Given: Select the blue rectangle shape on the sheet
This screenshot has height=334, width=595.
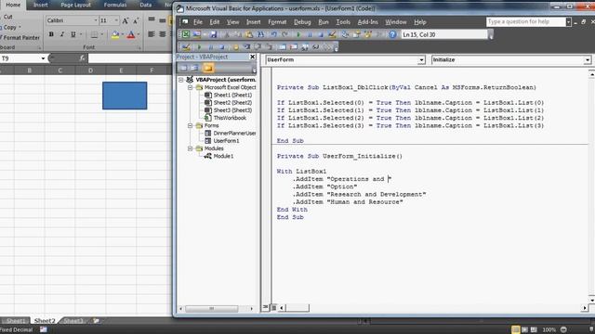Looking at the screenshot, I should click(x=125, y=96).
